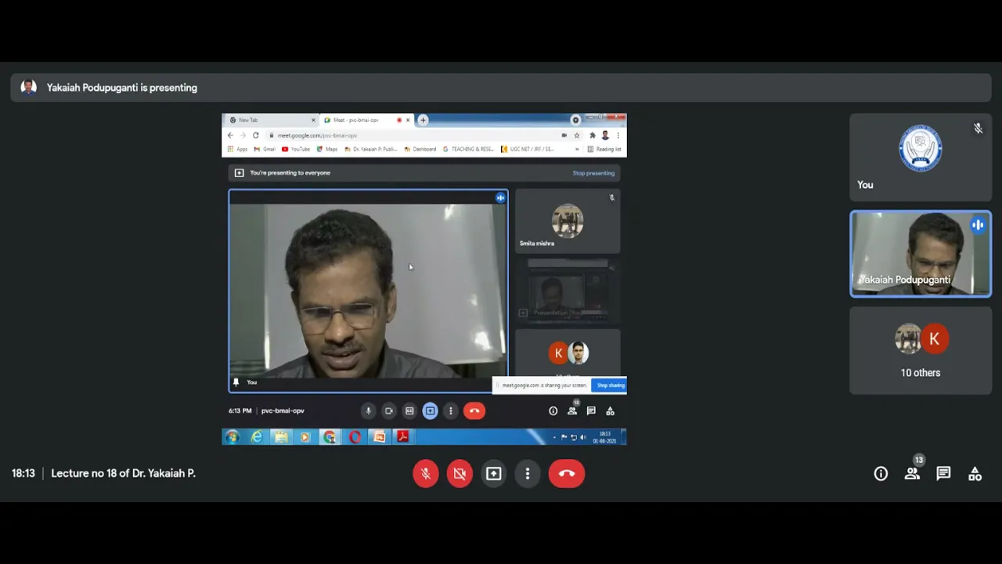The image size is (1002, 564).
Task: Toggle the microphone in the shared Meet toolbar
Action: click(368, 410)
